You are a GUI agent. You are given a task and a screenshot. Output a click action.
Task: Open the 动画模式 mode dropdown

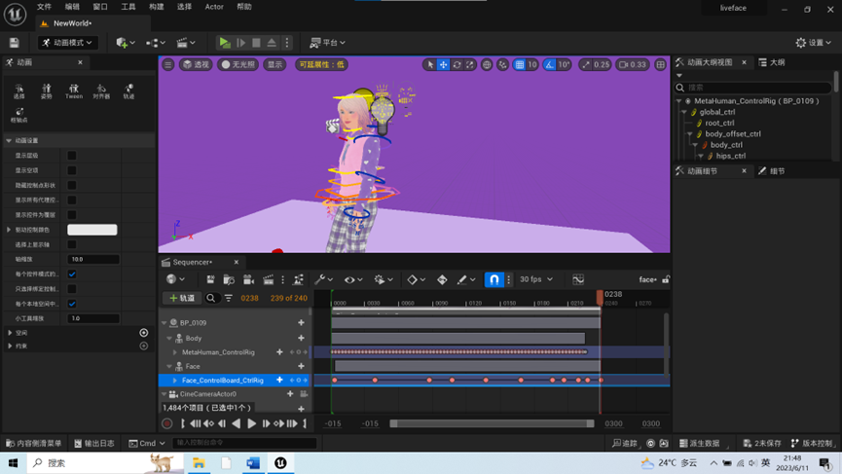point(68,43)
